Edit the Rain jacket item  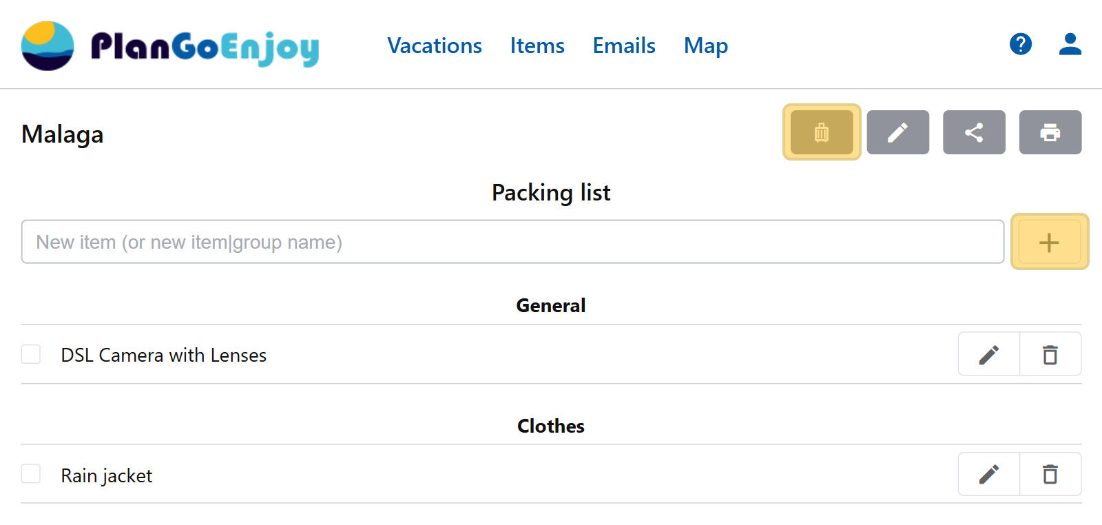[989, 475]
